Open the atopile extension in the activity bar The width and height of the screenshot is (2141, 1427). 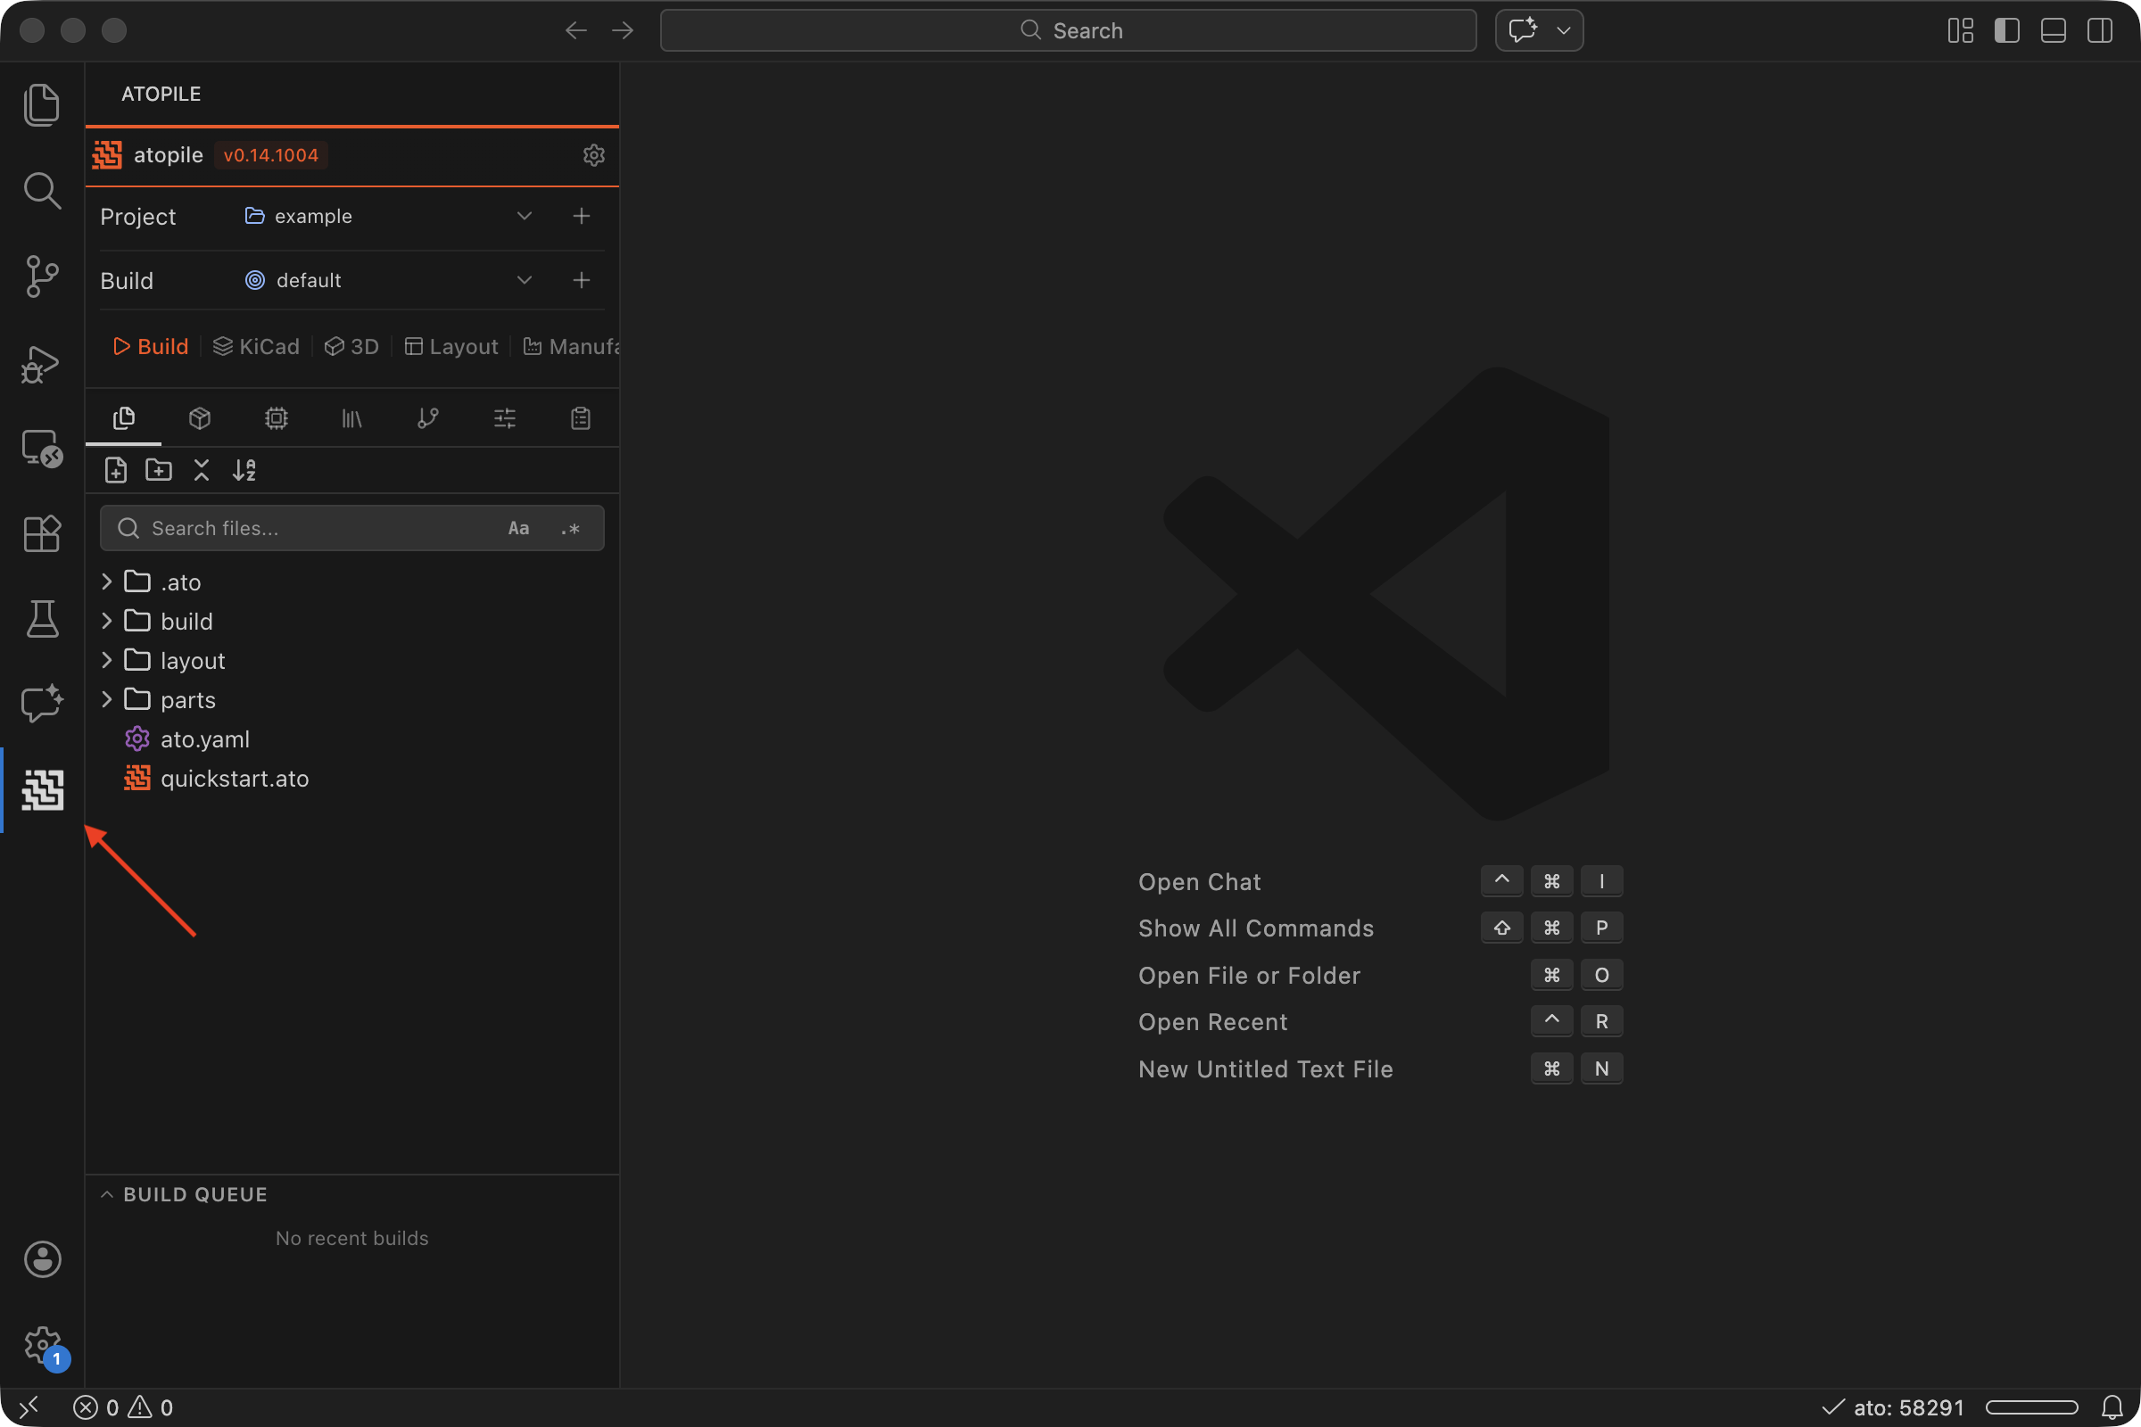[x=42, y=790]
